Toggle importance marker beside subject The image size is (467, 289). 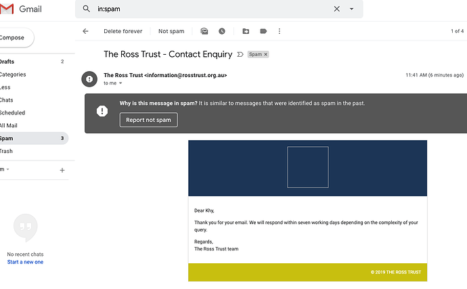click(240, 55)
